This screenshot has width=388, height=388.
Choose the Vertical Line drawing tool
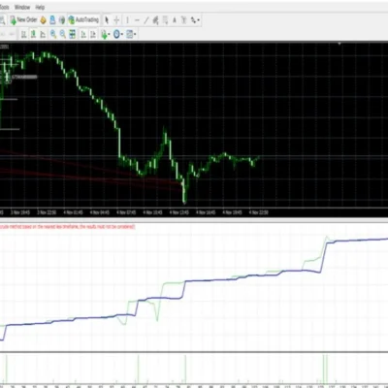(x=127, y=20)
